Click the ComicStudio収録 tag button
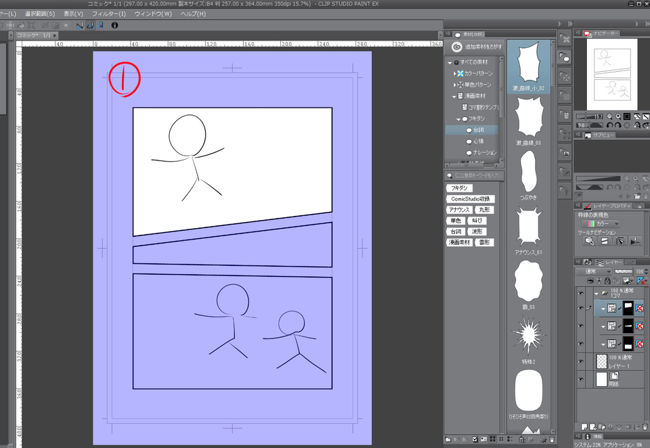The width and height of the screenshot is (650, 448). [470, 199]
